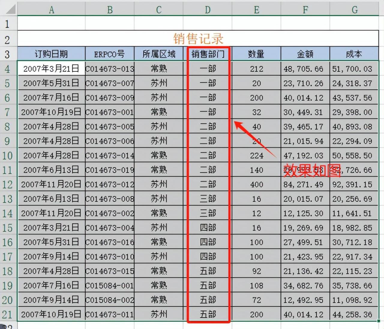The width and height of the screenshot is (384, 329).
Task: Select 常熟 region cell in row 4
Action: pyautogui.click(x=159, y=68)
